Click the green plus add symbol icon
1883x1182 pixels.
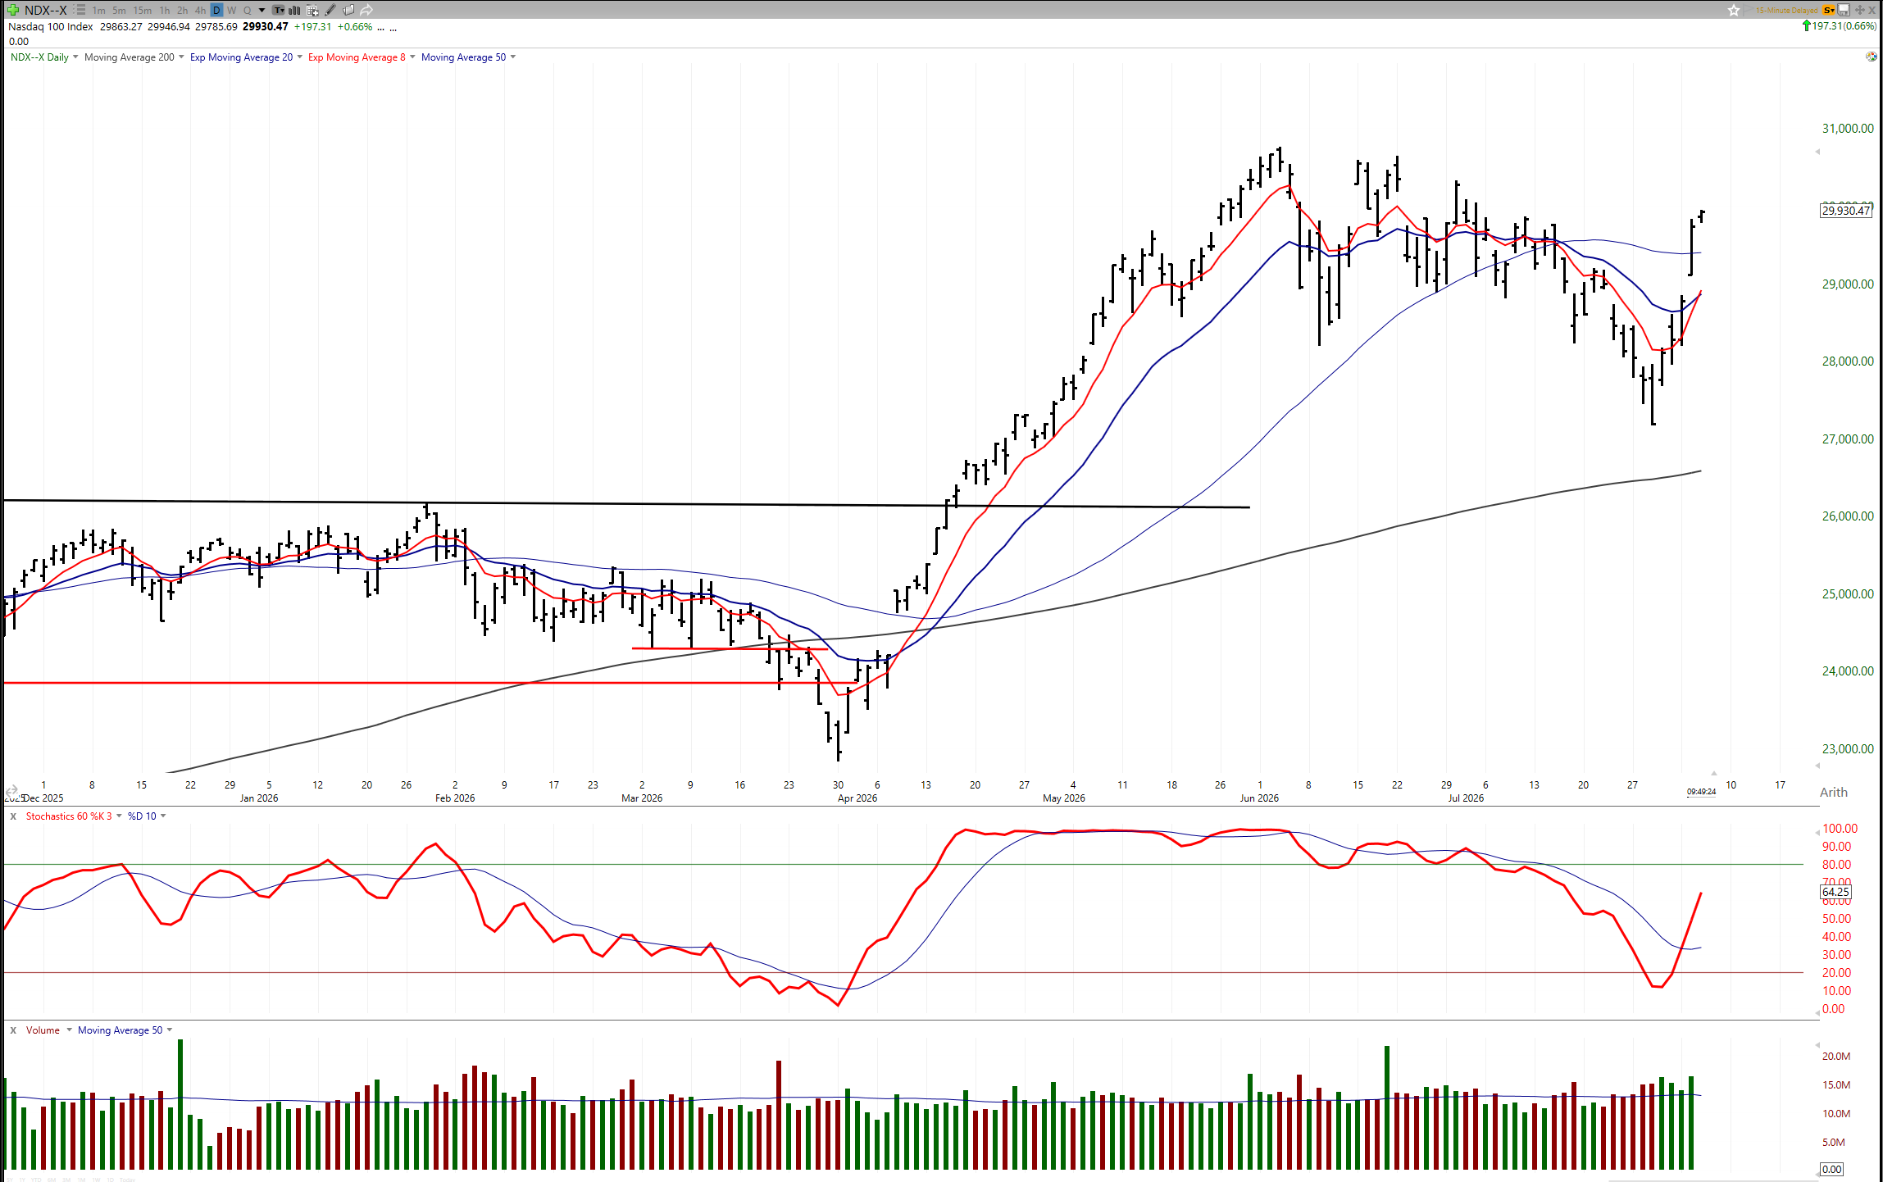pyautogui.click(x=13, y=10)
